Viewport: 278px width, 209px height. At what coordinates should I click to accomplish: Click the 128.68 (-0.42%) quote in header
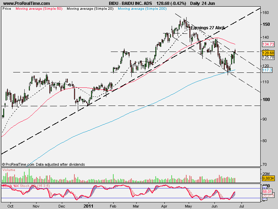click(171, 3)
